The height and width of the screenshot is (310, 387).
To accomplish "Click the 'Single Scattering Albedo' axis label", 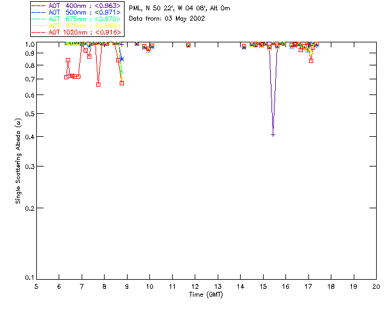I will [19, 161].
